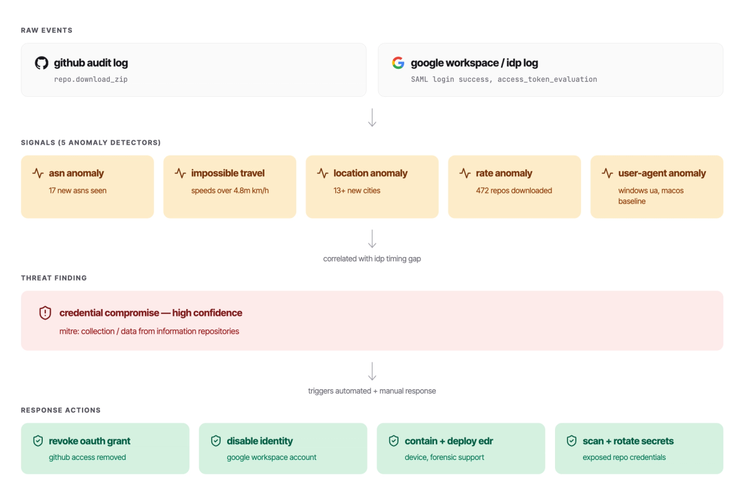Click the shield check icon by scan + rotate secrets
Viewport: 745px width, 499px height.
pyautogui.click(x=572, y=441)
